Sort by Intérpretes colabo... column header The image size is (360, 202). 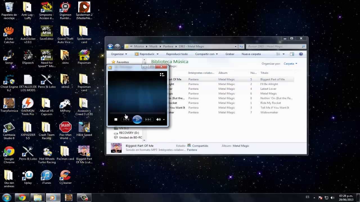201,73
